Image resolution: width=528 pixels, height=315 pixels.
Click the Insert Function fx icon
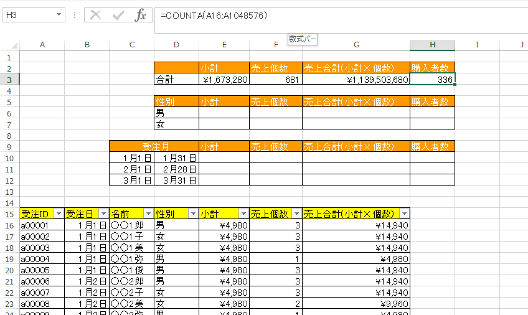click(141, 16)
